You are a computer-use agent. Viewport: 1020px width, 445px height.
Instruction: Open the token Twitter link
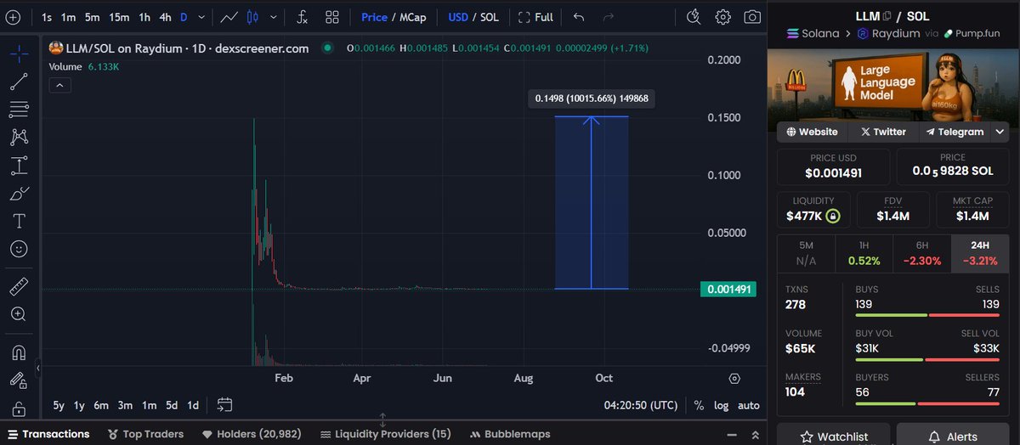(883, 132)
